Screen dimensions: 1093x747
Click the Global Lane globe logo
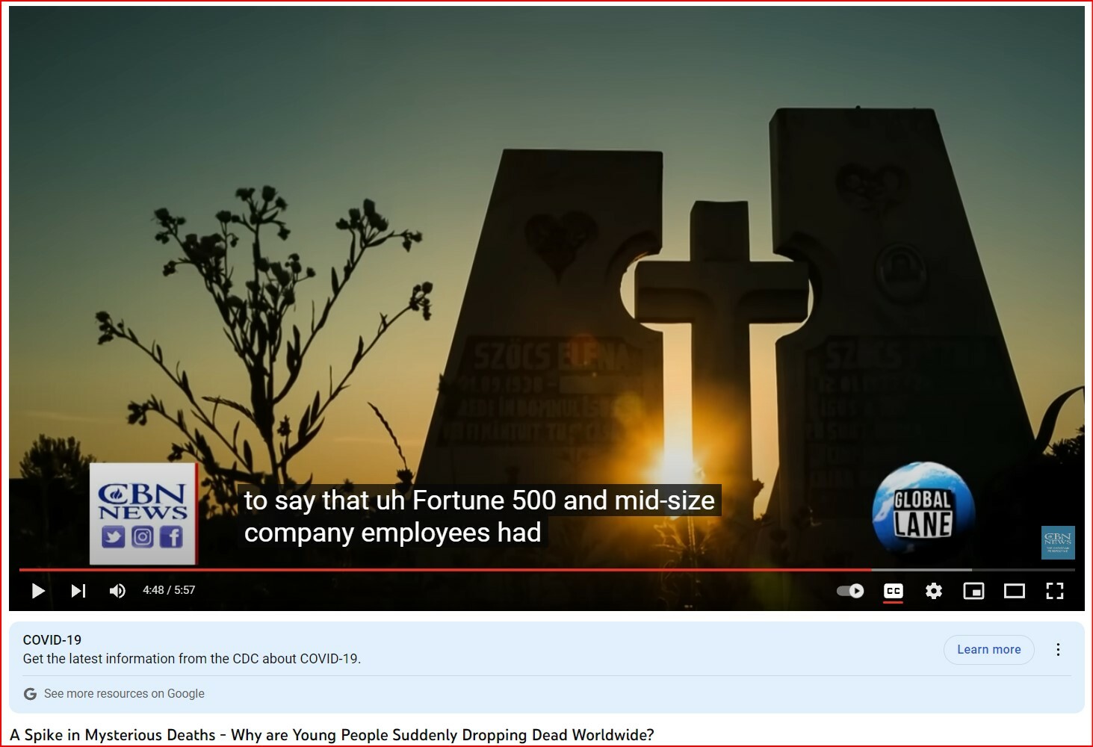coord(923,509)
